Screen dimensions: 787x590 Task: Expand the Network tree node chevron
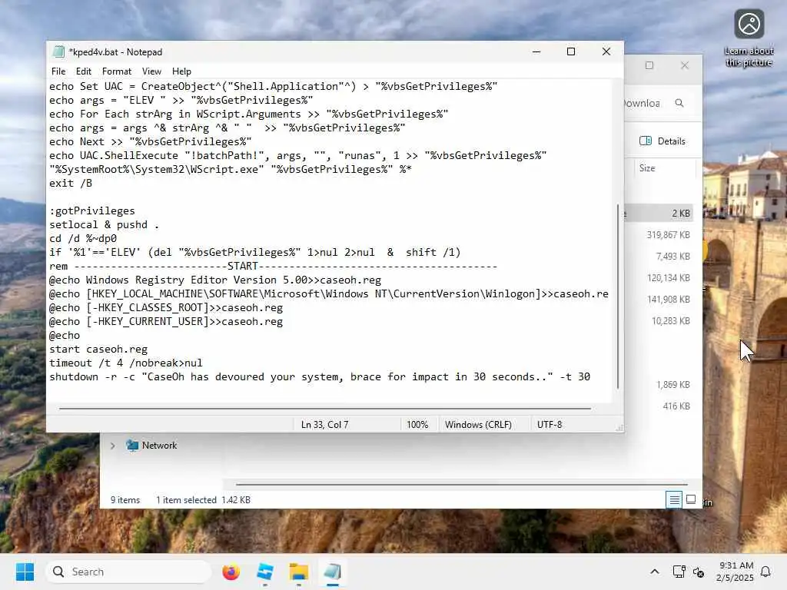pos(112,446)
